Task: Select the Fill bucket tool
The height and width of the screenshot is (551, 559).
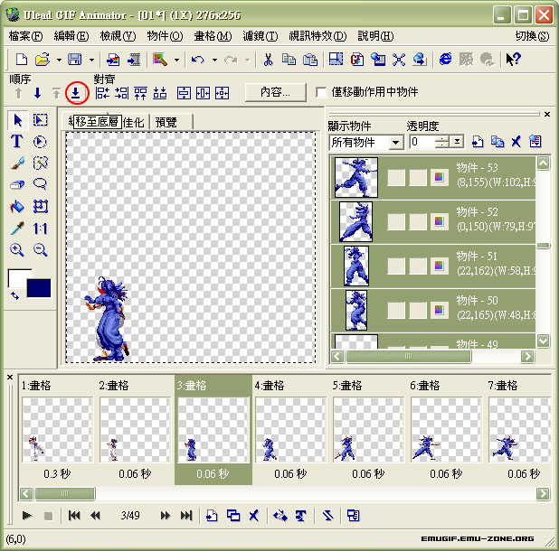Action: tap(17, 207)
